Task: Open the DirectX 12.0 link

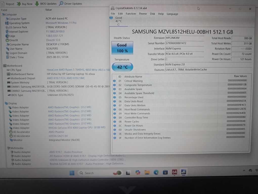Action: click(x=53, y=40)
